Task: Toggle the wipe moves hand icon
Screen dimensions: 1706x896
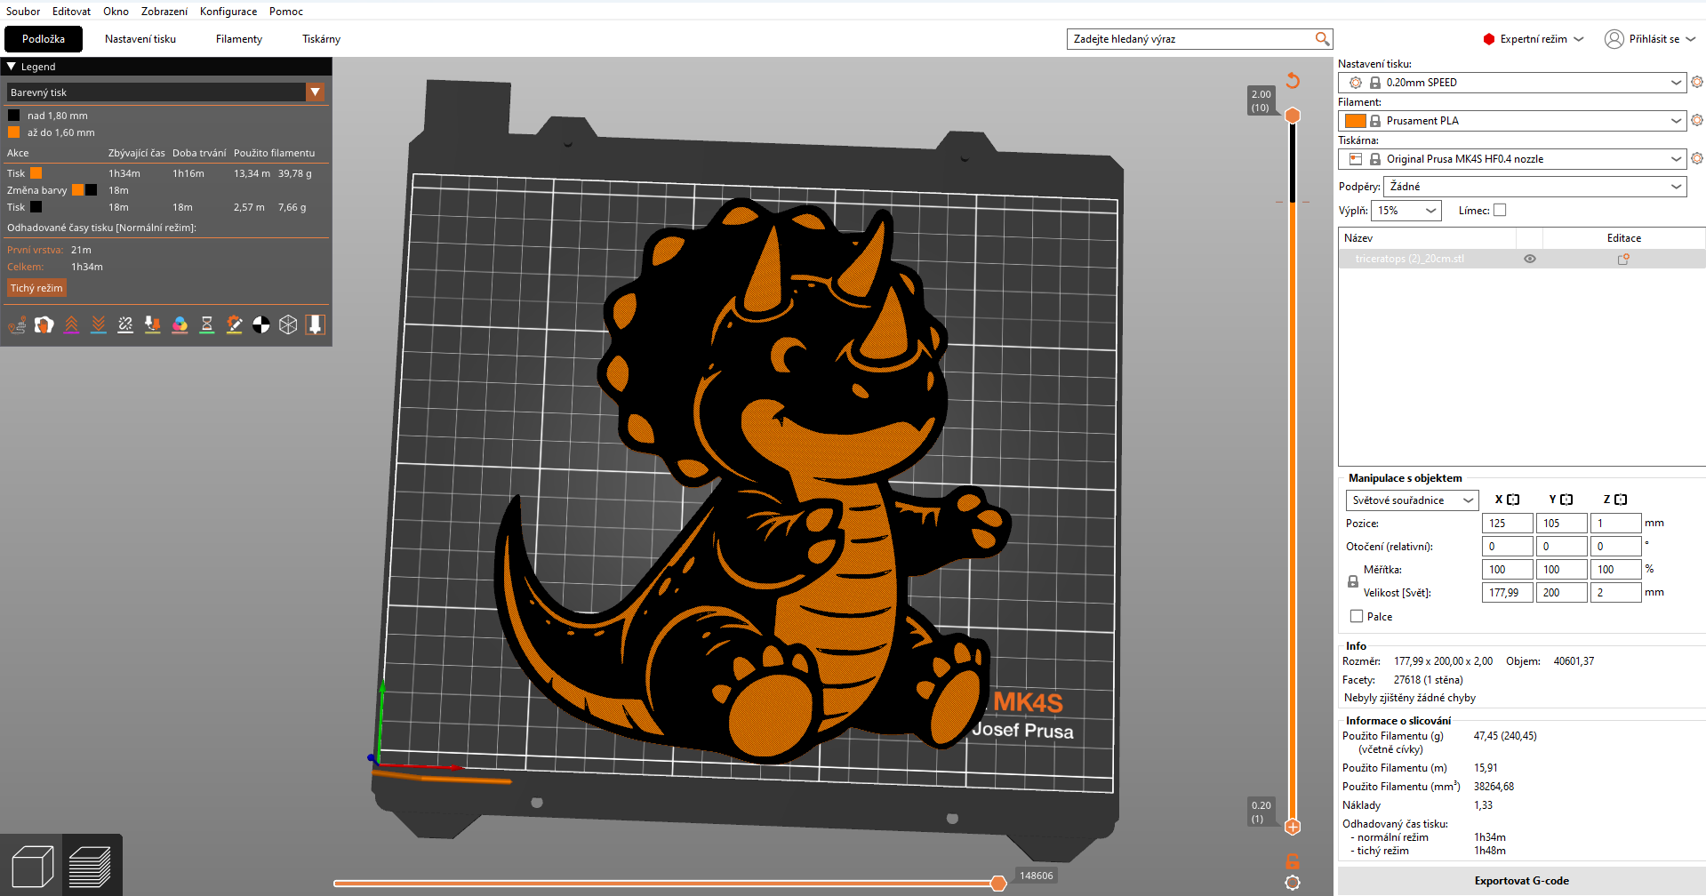Action: 44,325
